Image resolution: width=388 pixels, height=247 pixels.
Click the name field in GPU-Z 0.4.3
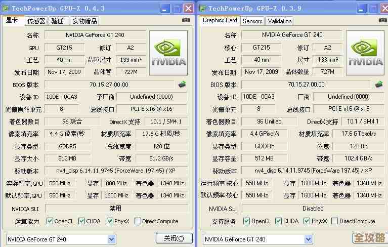pos(95,35)
